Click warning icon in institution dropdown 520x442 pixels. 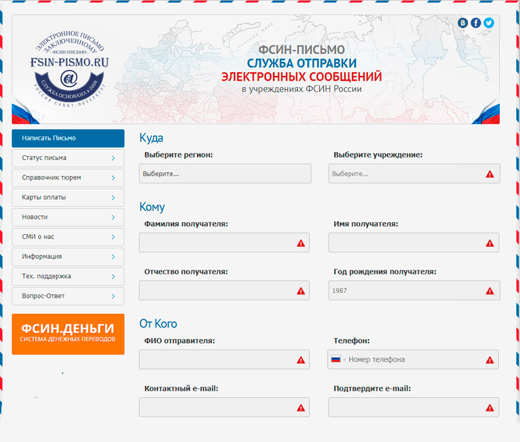pyautogui.click(x=489, y=174)
